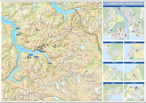
Task: Select the orange marker in the Stordal inset
Action: pos(138,50)
